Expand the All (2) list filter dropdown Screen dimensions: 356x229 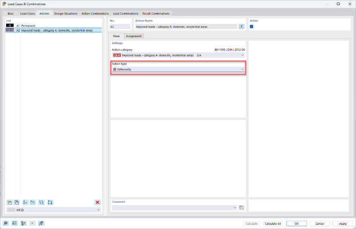pyautogui.click(x=53, y=210)
